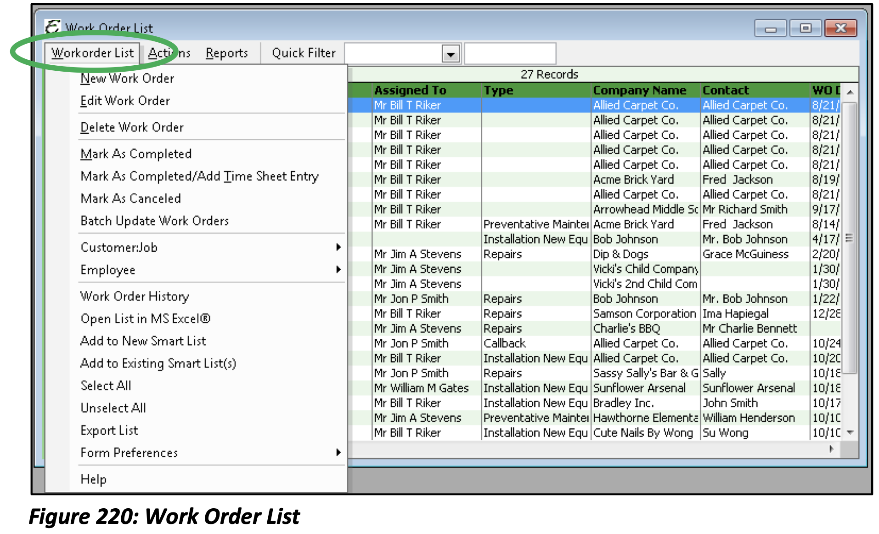Click Delete Work Order
The height and width of the screenshot is (534, 879).
click(x=132, y=127)
